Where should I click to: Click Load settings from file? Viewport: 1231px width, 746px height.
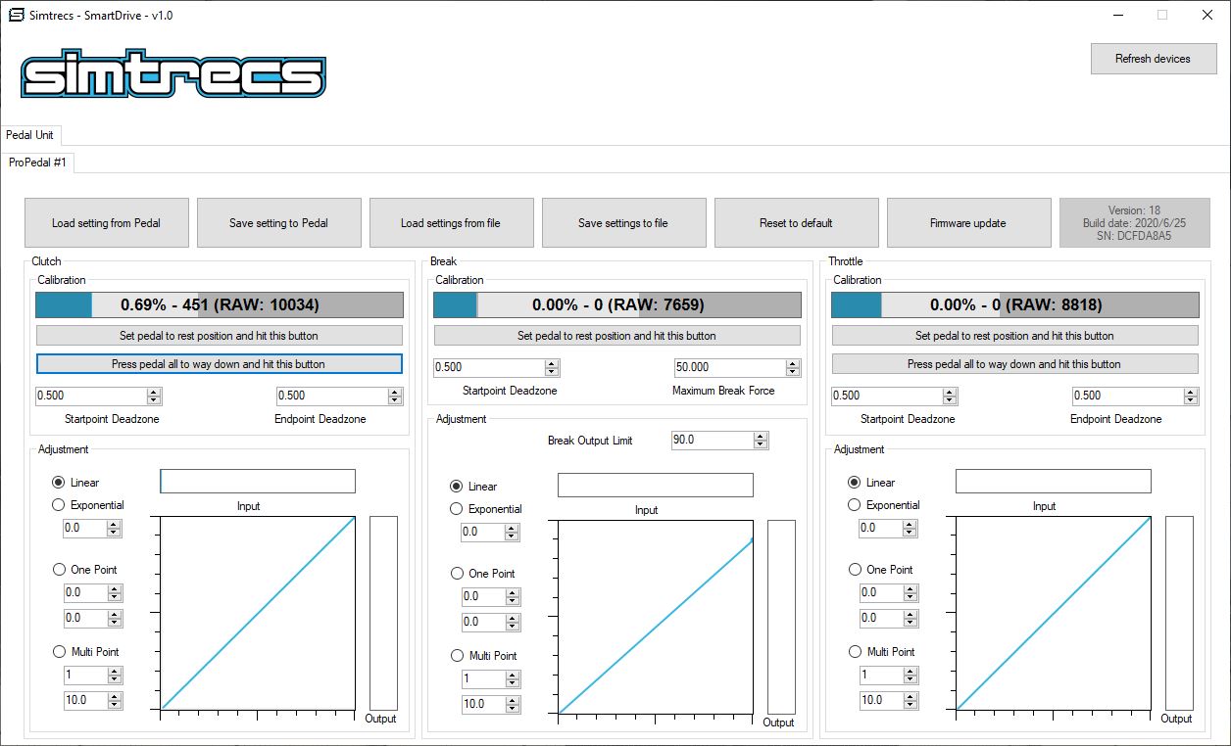[451, 223]
